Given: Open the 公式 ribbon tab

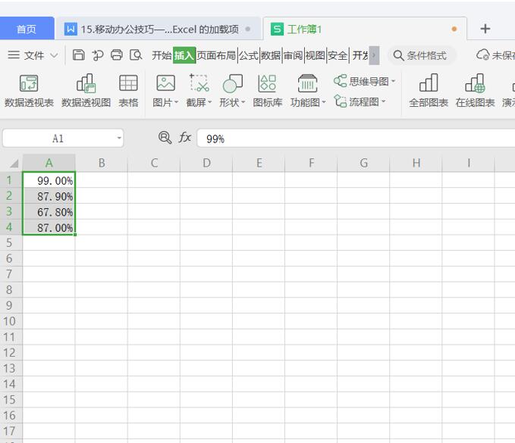Looking at the screenshot, I should tap(249, 55).
